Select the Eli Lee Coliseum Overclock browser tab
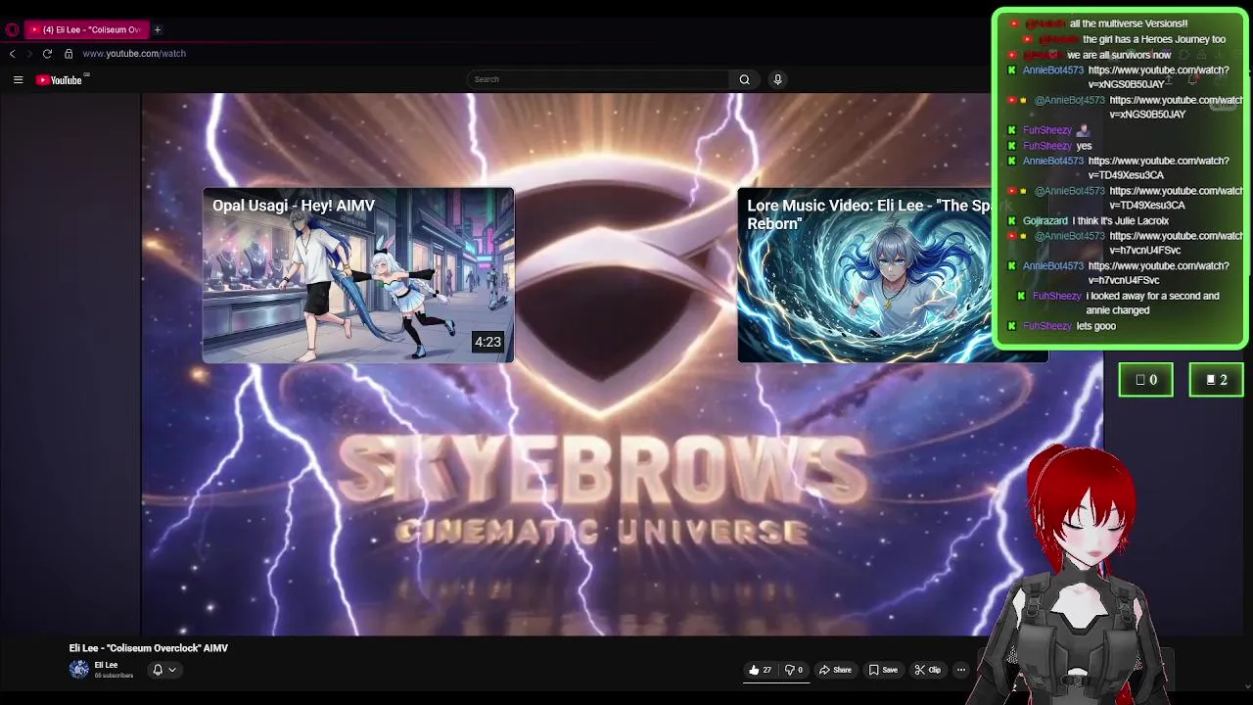Viewport: 1253px width, 705px height. [86, 29]
